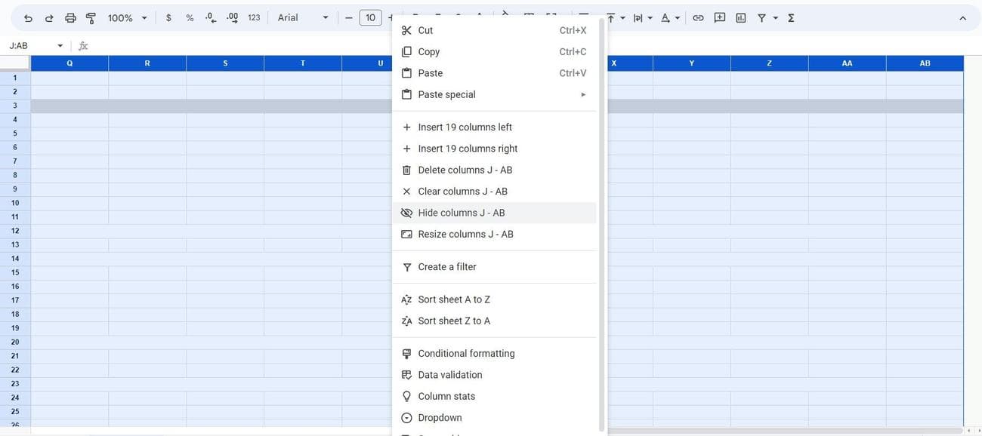Click the redo arrow in toolbar
Image resolution: width=982 pixels, height=436 pixels.
pos(49,18)
